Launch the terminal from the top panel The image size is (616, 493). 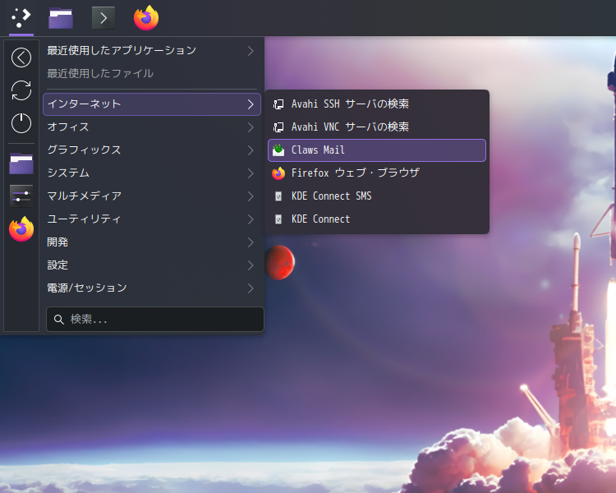103,18
